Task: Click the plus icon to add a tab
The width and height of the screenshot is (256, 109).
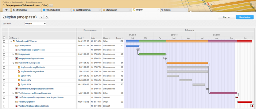Action: 6,10
